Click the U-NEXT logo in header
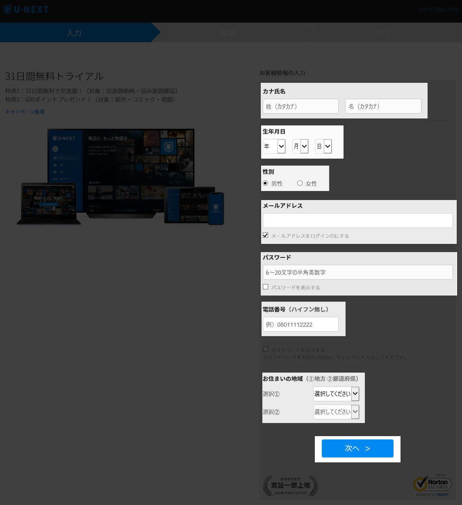Viewport: 462px width, 505px height. 26,9
